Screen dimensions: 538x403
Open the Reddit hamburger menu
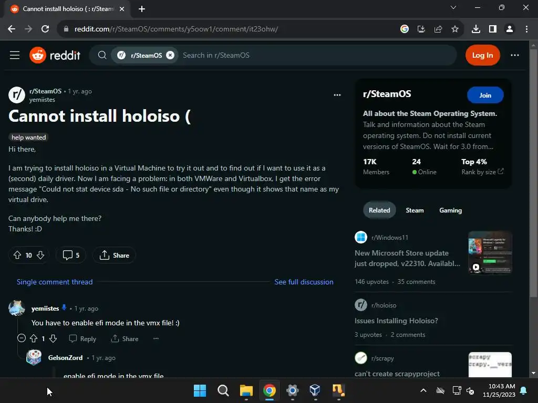click(14, 55)
